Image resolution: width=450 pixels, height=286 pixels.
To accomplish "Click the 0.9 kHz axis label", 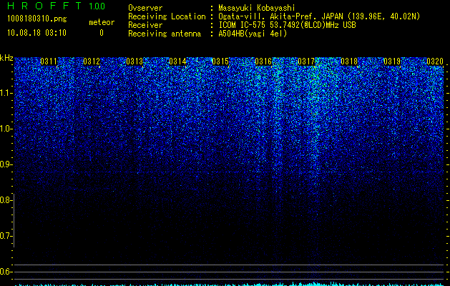I will [6, 164].
